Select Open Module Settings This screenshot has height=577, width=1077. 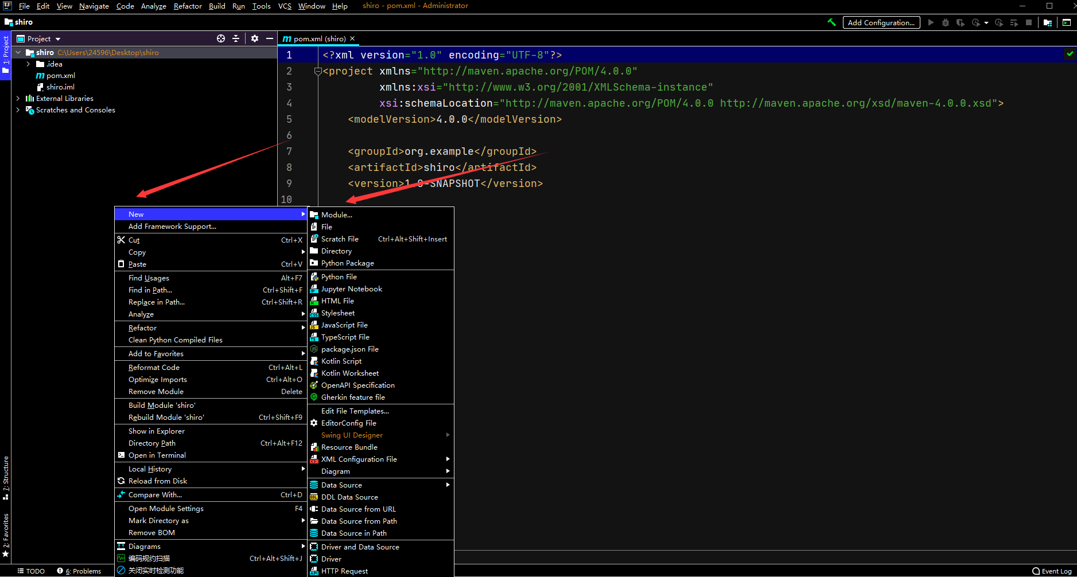211,508
